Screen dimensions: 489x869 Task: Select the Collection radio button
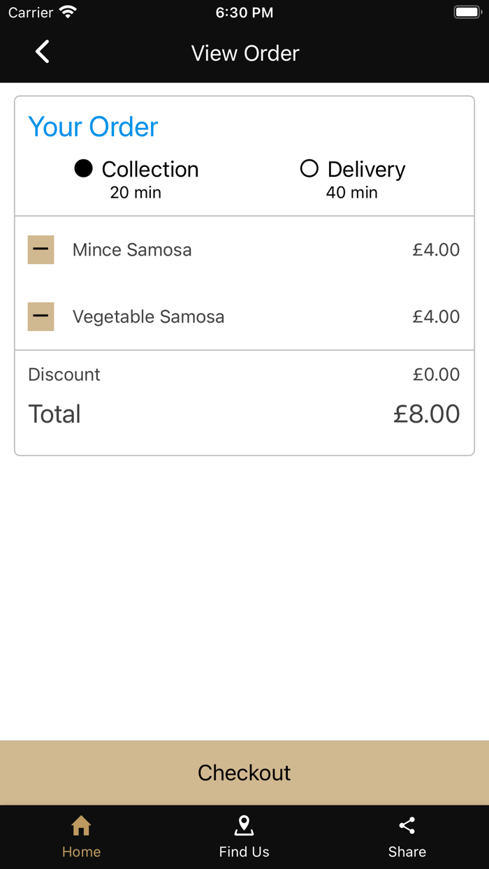click(x=84, y=168)
